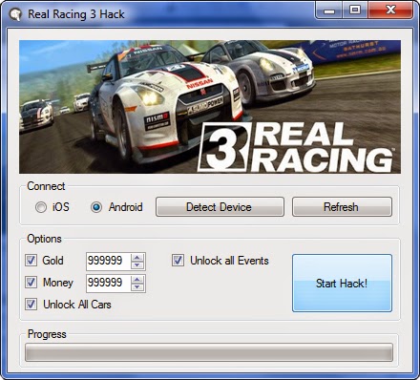Click the Detect Device button
420x380 pixels.
220,207
